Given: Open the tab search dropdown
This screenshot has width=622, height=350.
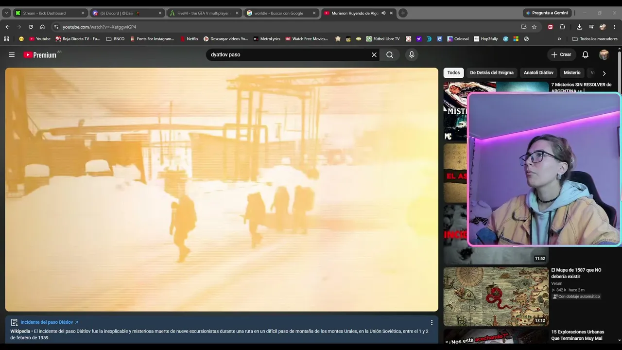Looking at the screenshot, I should tap(6, 13).
